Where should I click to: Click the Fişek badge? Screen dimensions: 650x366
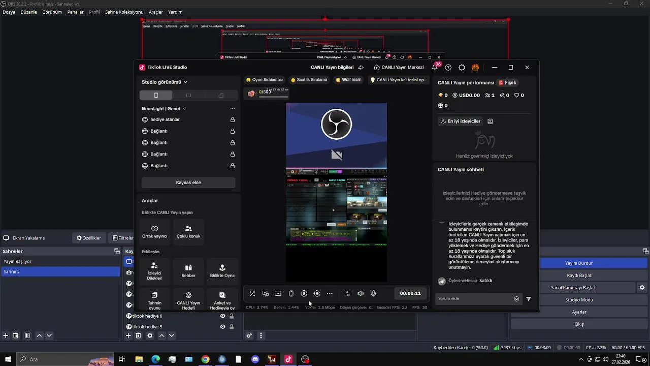(x=507, y=82)
